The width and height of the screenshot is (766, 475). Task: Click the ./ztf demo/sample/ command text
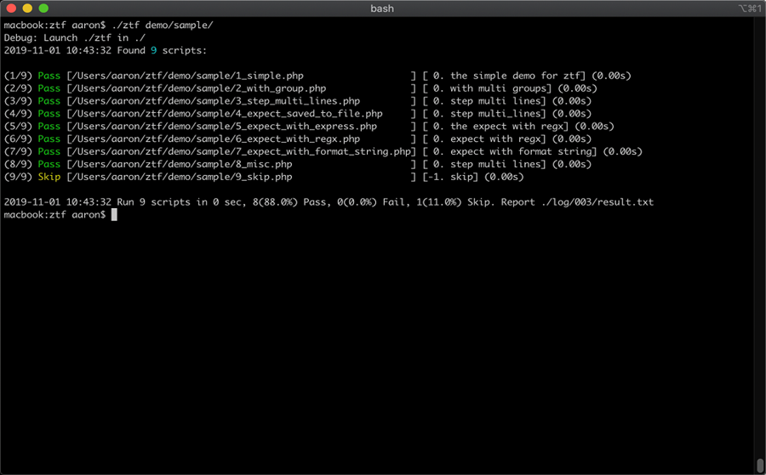pos(162,25)
